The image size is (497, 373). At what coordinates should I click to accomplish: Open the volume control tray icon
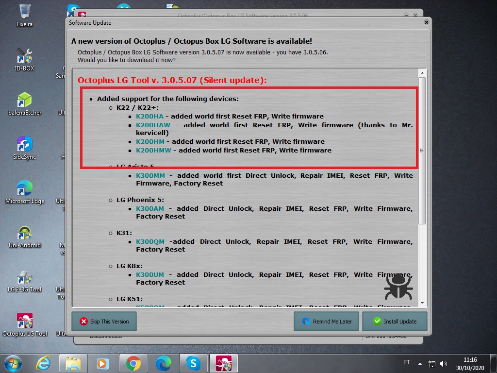(444, 364)
